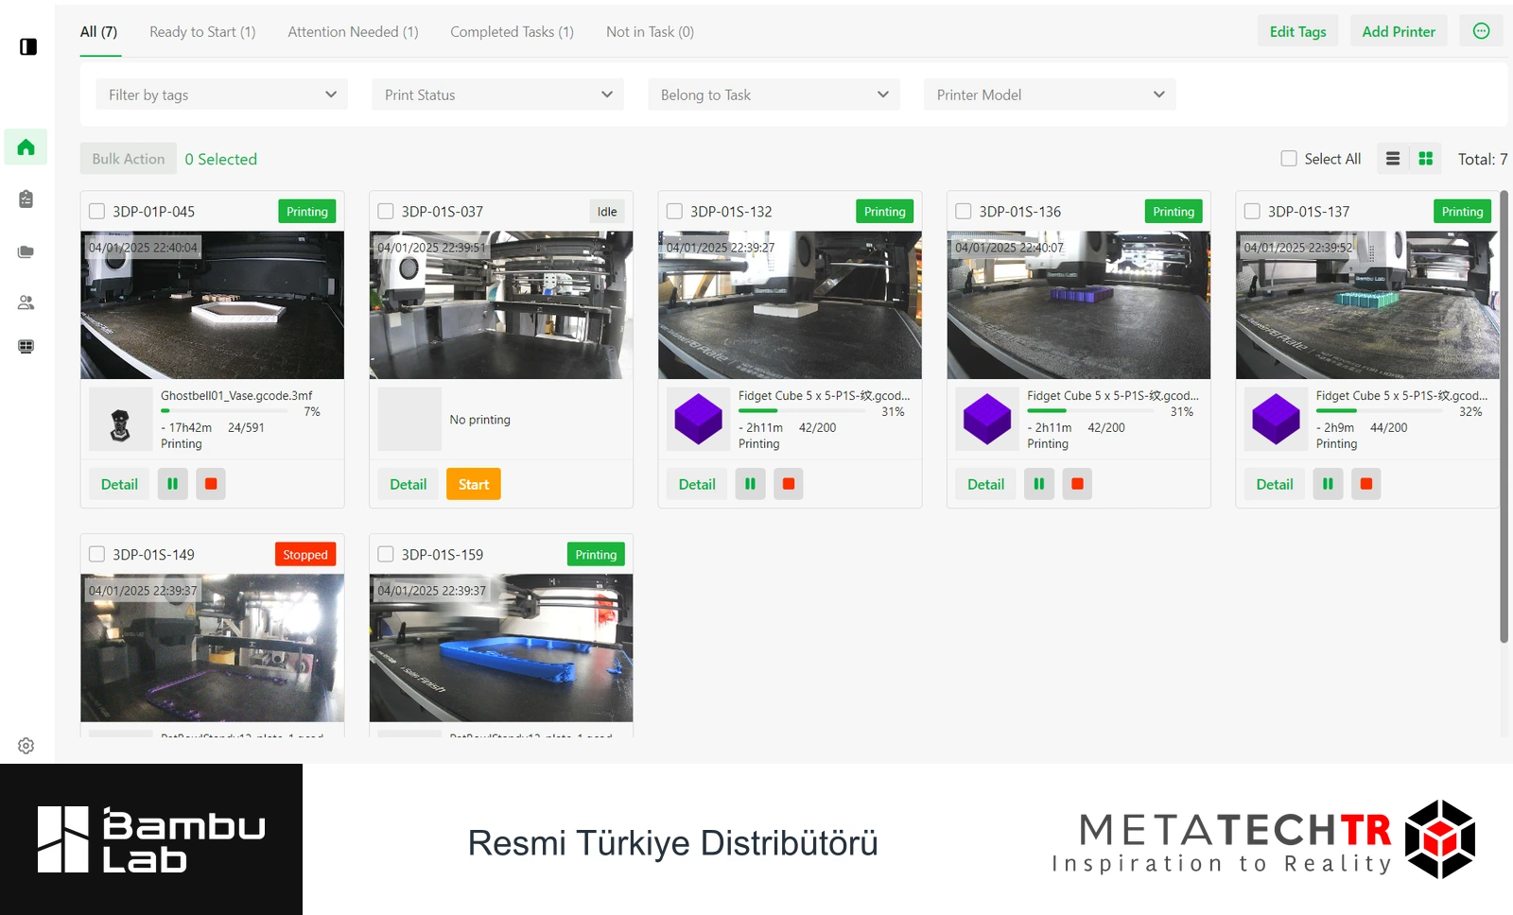The width and height of the screenshot is (1513, 915).
Task: Open the Belong to Task dropdown
Action: pos(774,95)
